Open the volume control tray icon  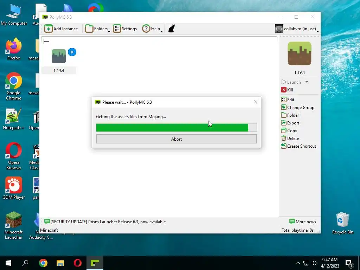click(x=314, y=263)
